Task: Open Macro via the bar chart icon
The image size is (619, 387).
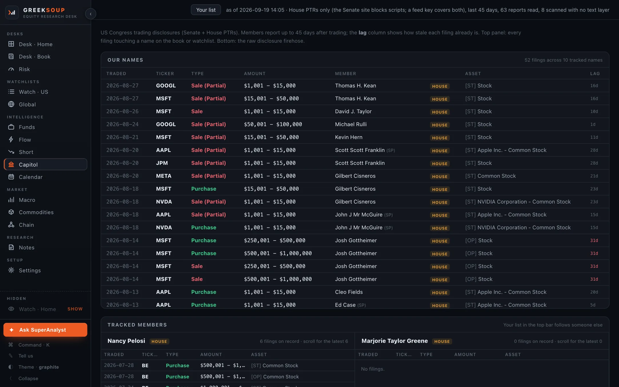Action: point(11,200)
